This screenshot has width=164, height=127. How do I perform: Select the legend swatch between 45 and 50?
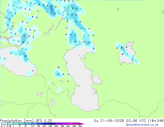(76, 124)
